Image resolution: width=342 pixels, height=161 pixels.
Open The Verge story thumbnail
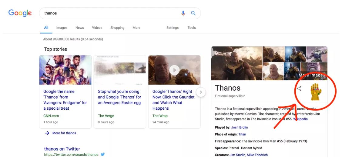[x=120, y=70]
